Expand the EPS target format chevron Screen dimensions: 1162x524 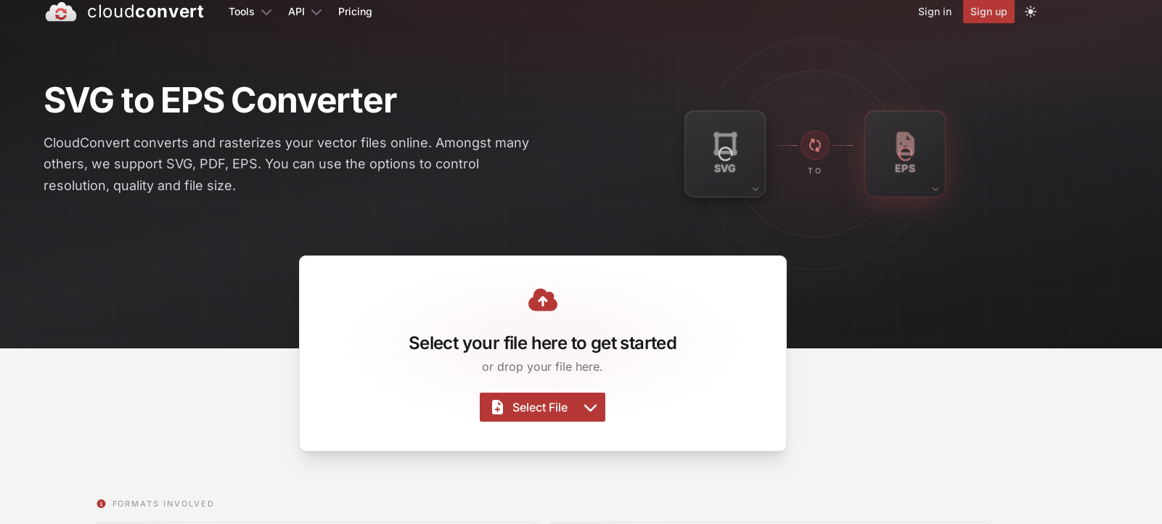click(936, 189)
